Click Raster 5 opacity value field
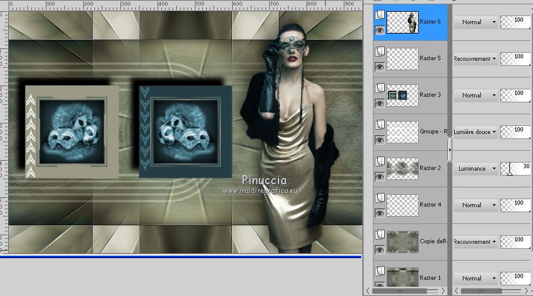The width and height of the screenshot is (533, 296). point(516,59)
